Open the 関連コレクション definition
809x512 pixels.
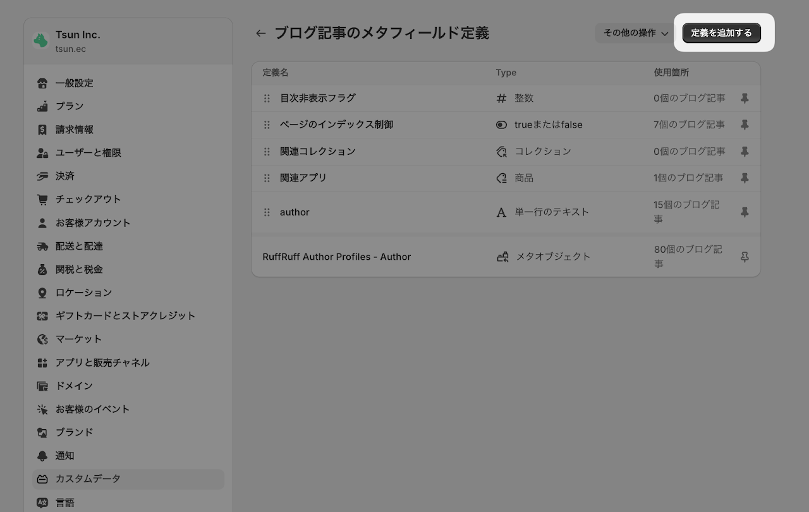click(318, 151)
